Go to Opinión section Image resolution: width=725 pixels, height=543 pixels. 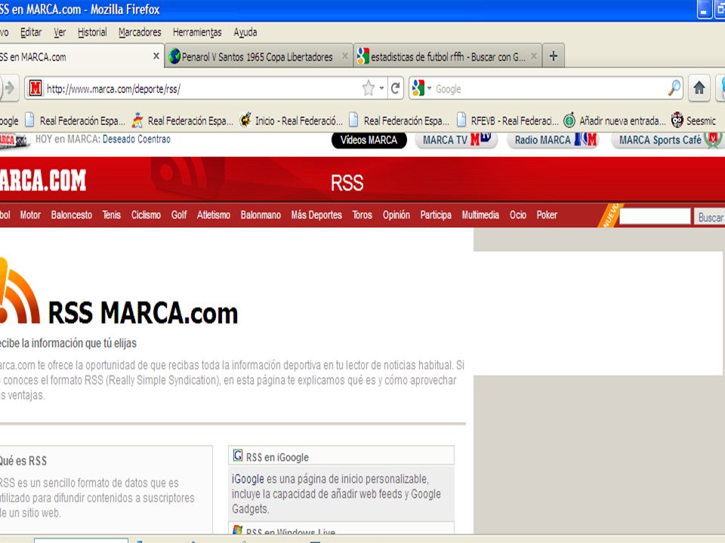pos(396,215)
